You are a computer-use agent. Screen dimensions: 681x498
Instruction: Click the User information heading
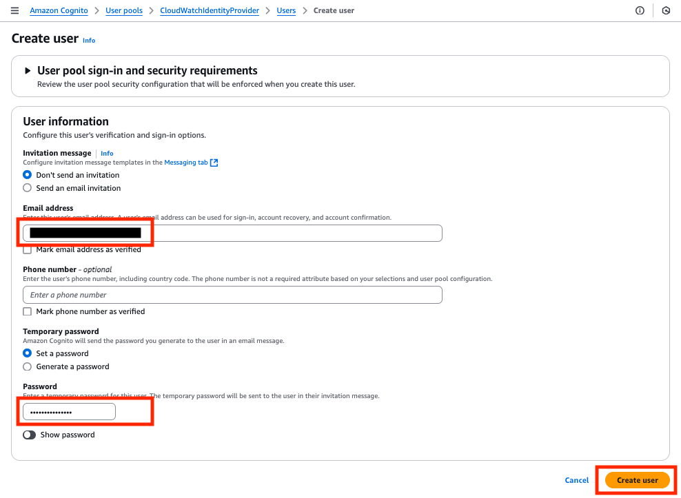[66, 121]
